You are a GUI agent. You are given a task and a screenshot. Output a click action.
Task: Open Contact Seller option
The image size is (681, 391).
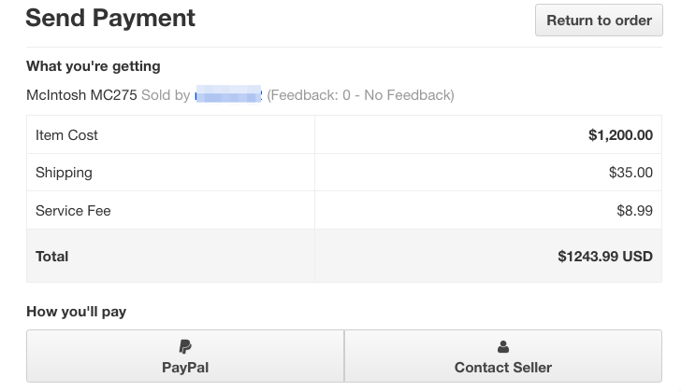(503, 356)
